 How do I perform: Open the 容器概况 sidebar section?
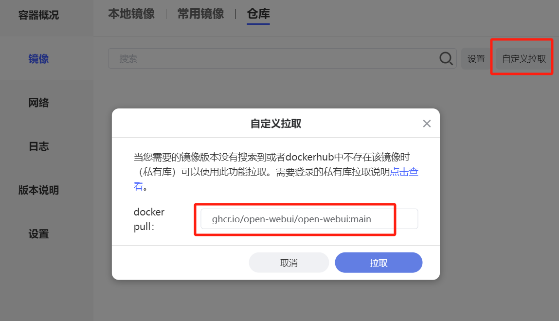[38, 15]
